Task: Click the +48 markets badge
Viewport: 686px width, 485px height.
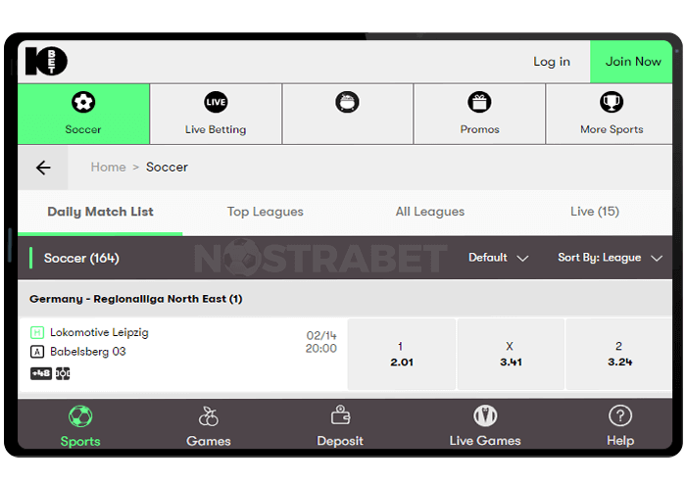Action: [41, 373]
